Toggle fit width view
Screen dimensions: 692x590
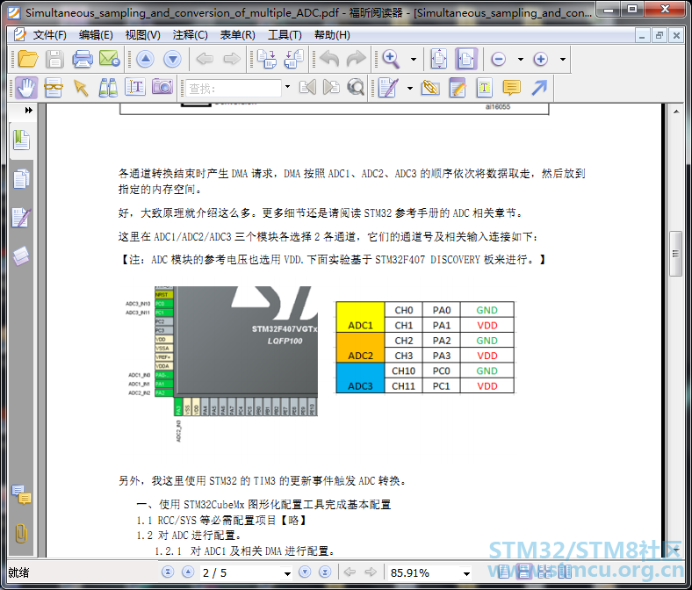(466, 59)
